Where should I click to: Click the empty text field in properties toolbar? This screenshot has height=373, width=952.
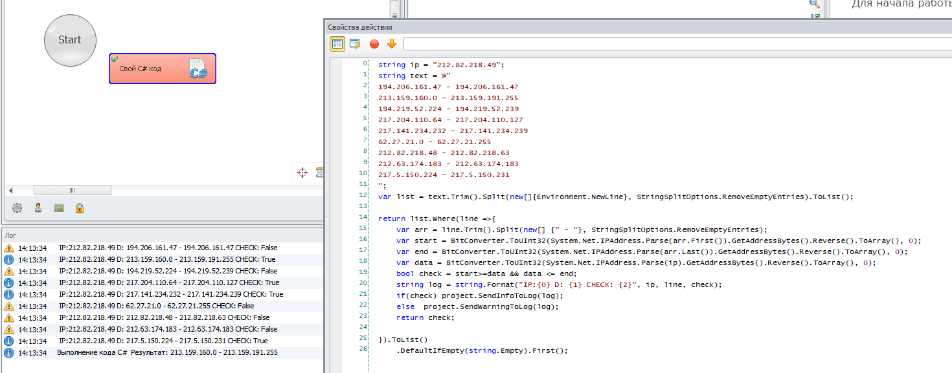pyautogui.click(x=674, y=44)
